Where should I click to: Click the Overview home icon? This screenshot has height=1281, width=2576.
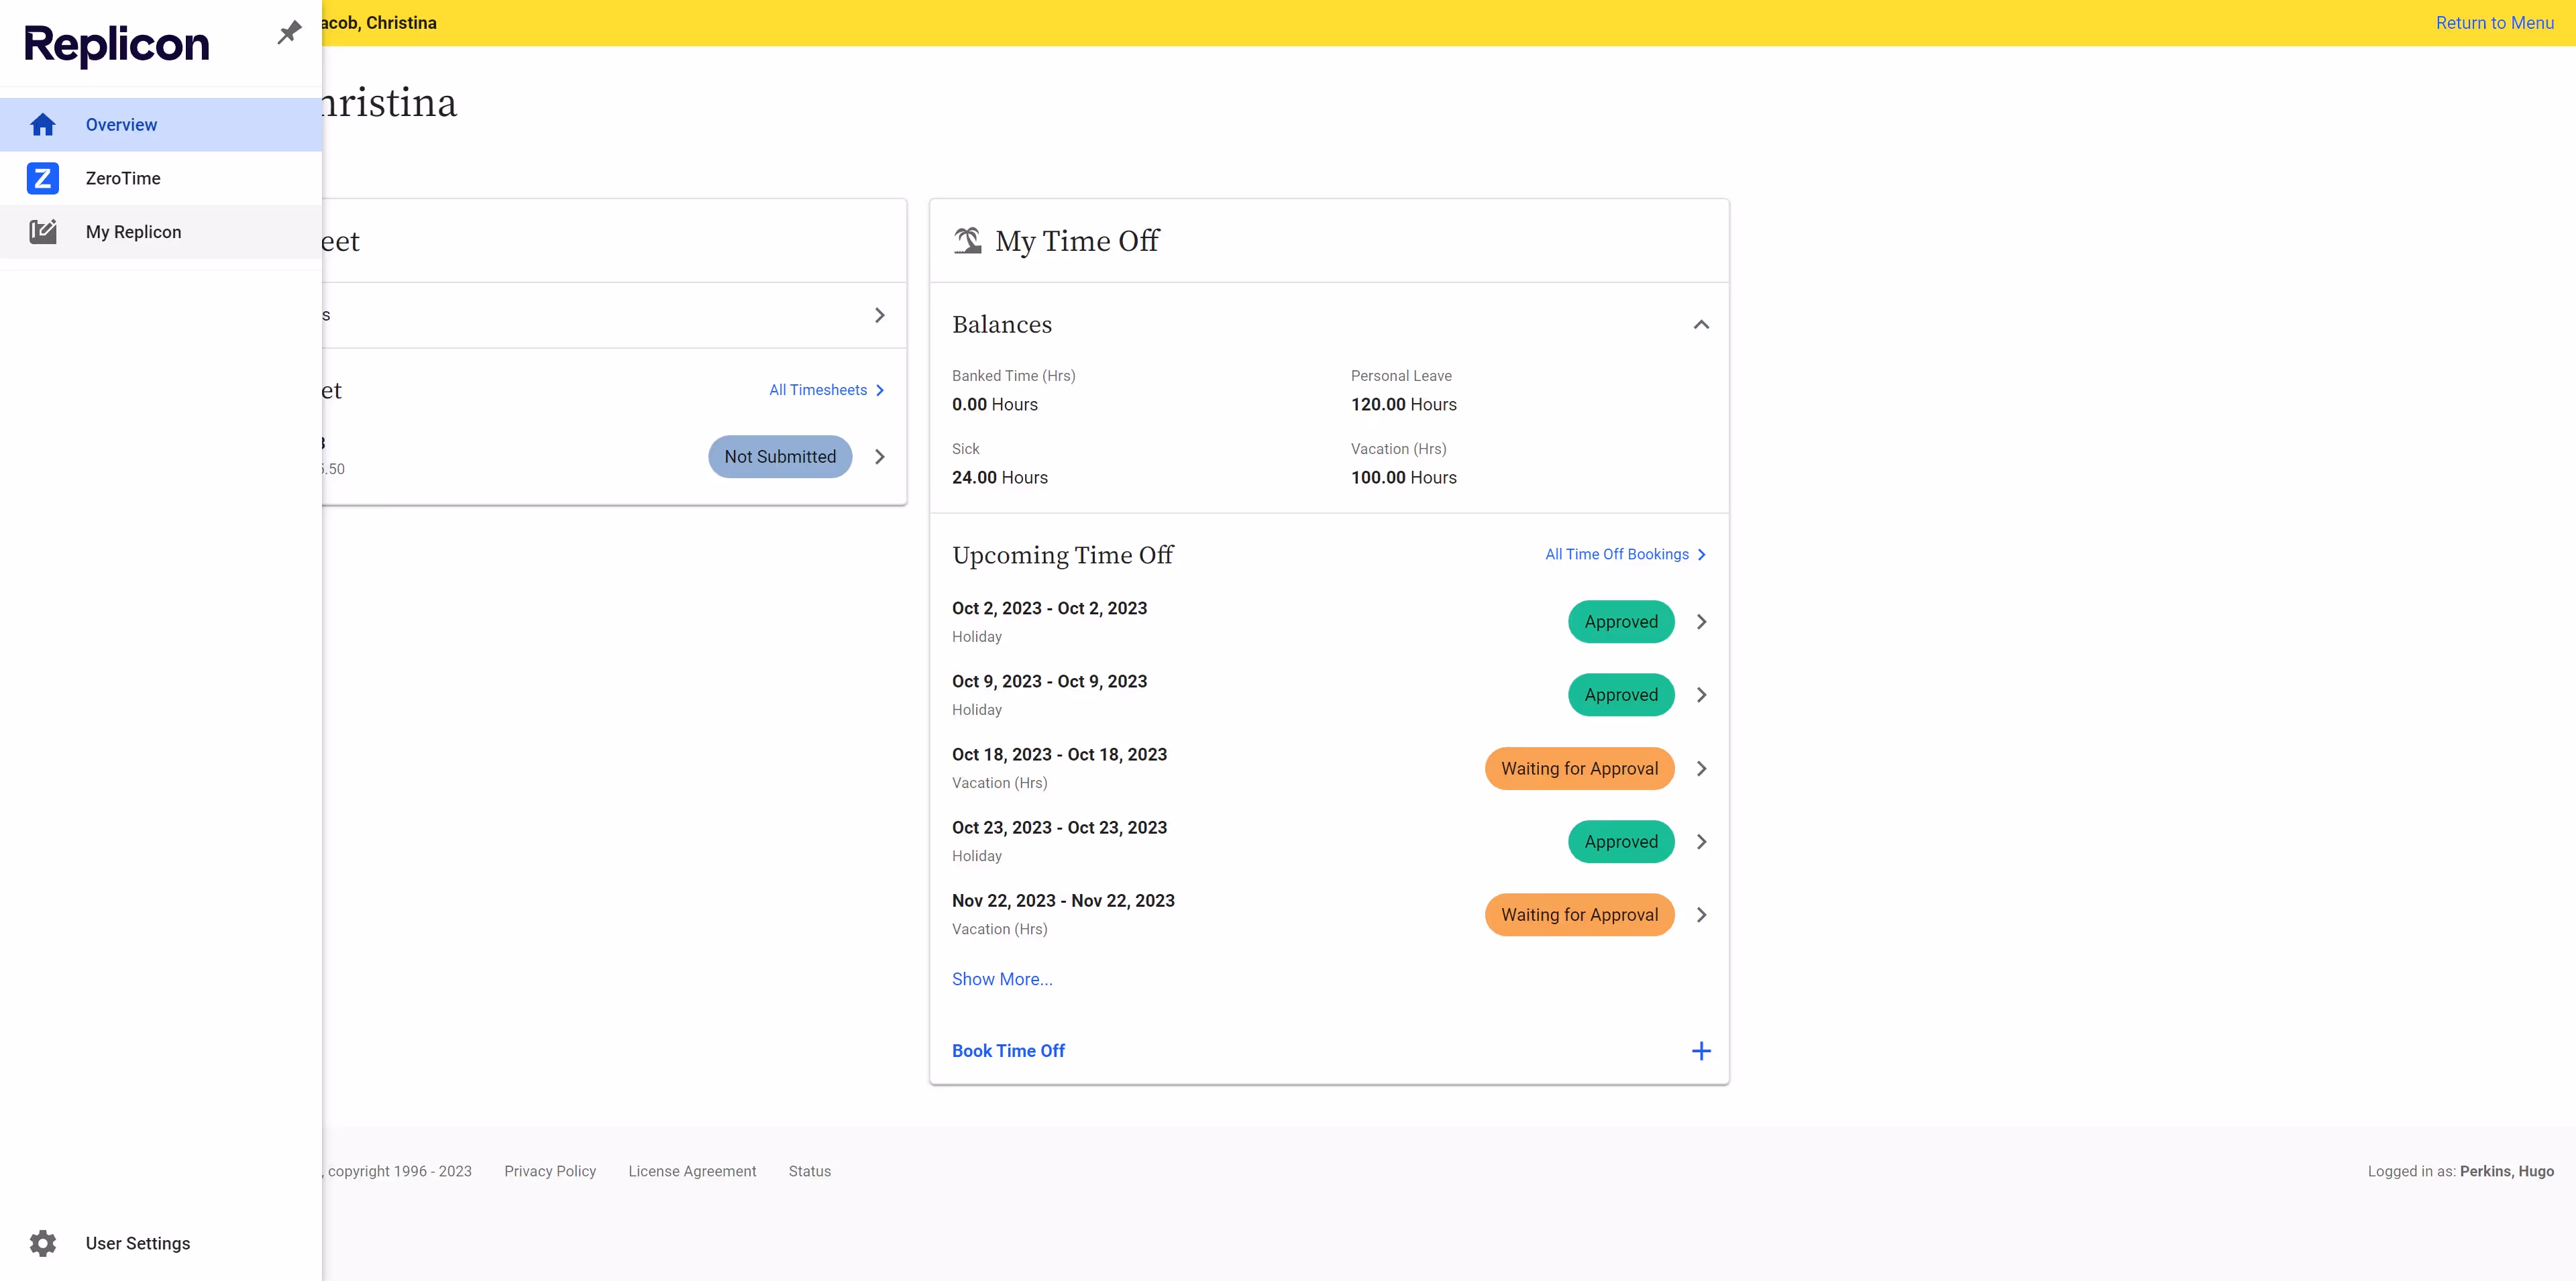[x=42, y=125]
